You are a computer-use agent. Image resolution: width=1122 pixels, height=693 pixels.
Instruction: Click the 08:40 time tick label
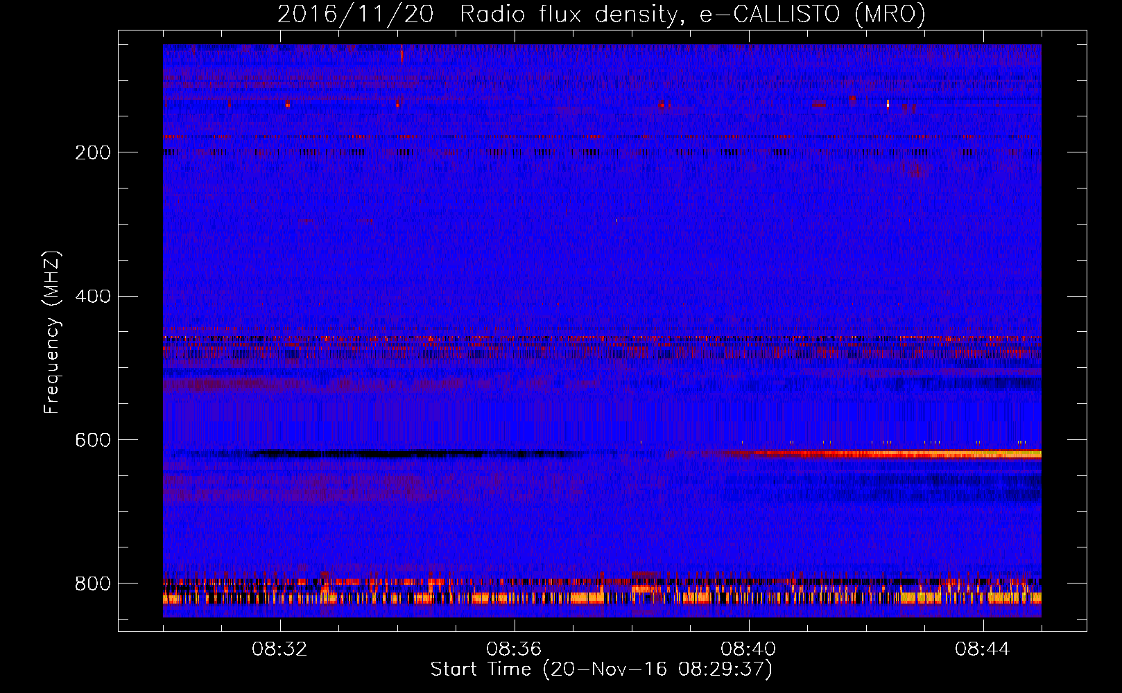749,649
